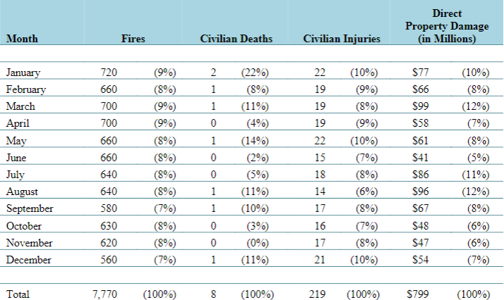Screen dimensions: 504x300
Task: Select the January row label
Action: [23, 73]
